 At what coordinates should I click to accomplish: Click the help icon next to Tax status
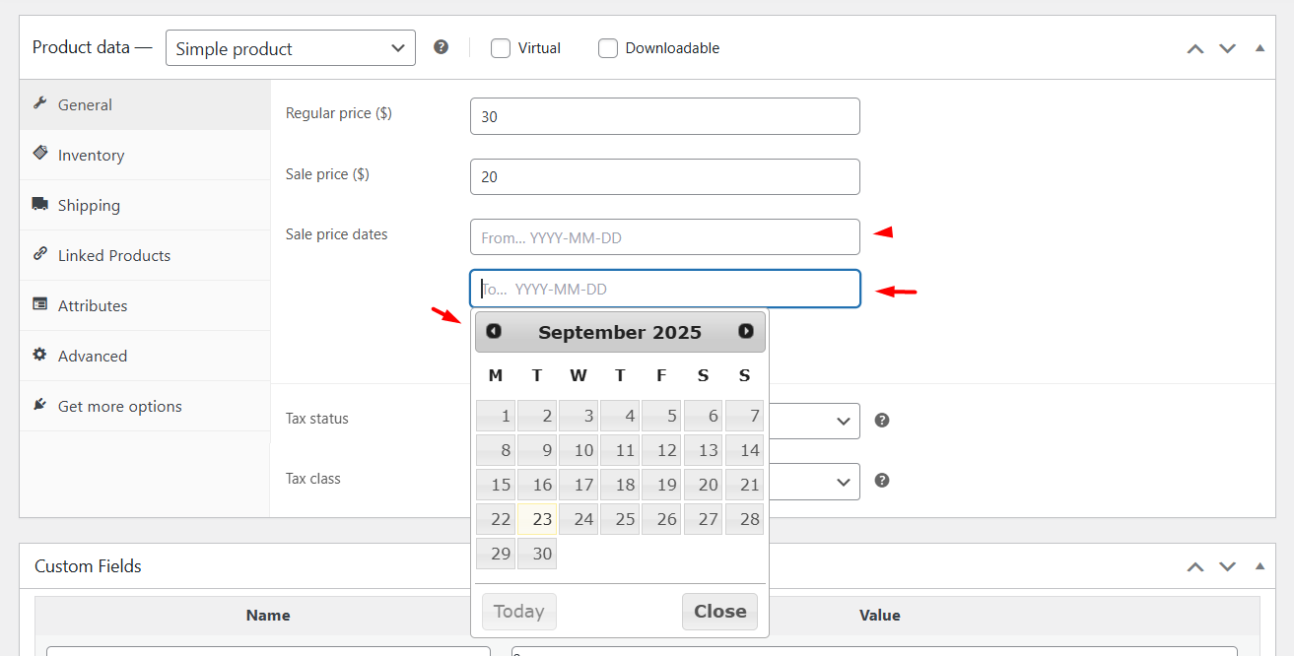click(x=882, y=420)
